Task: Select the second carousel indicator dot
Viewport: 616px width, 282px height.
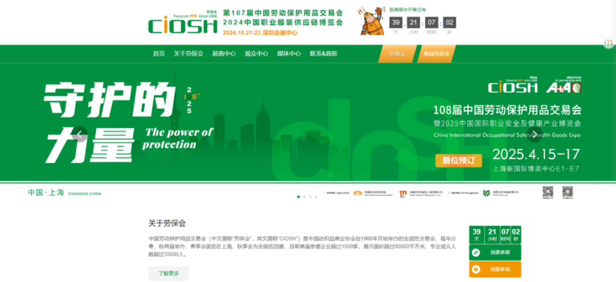Action: click(x=305, y=197)
